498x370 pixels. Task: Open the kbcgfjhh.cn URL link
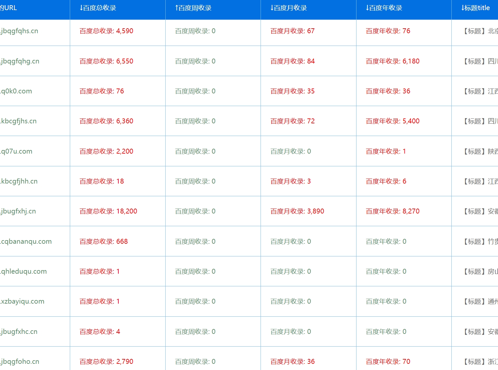[x=19, y=181]
